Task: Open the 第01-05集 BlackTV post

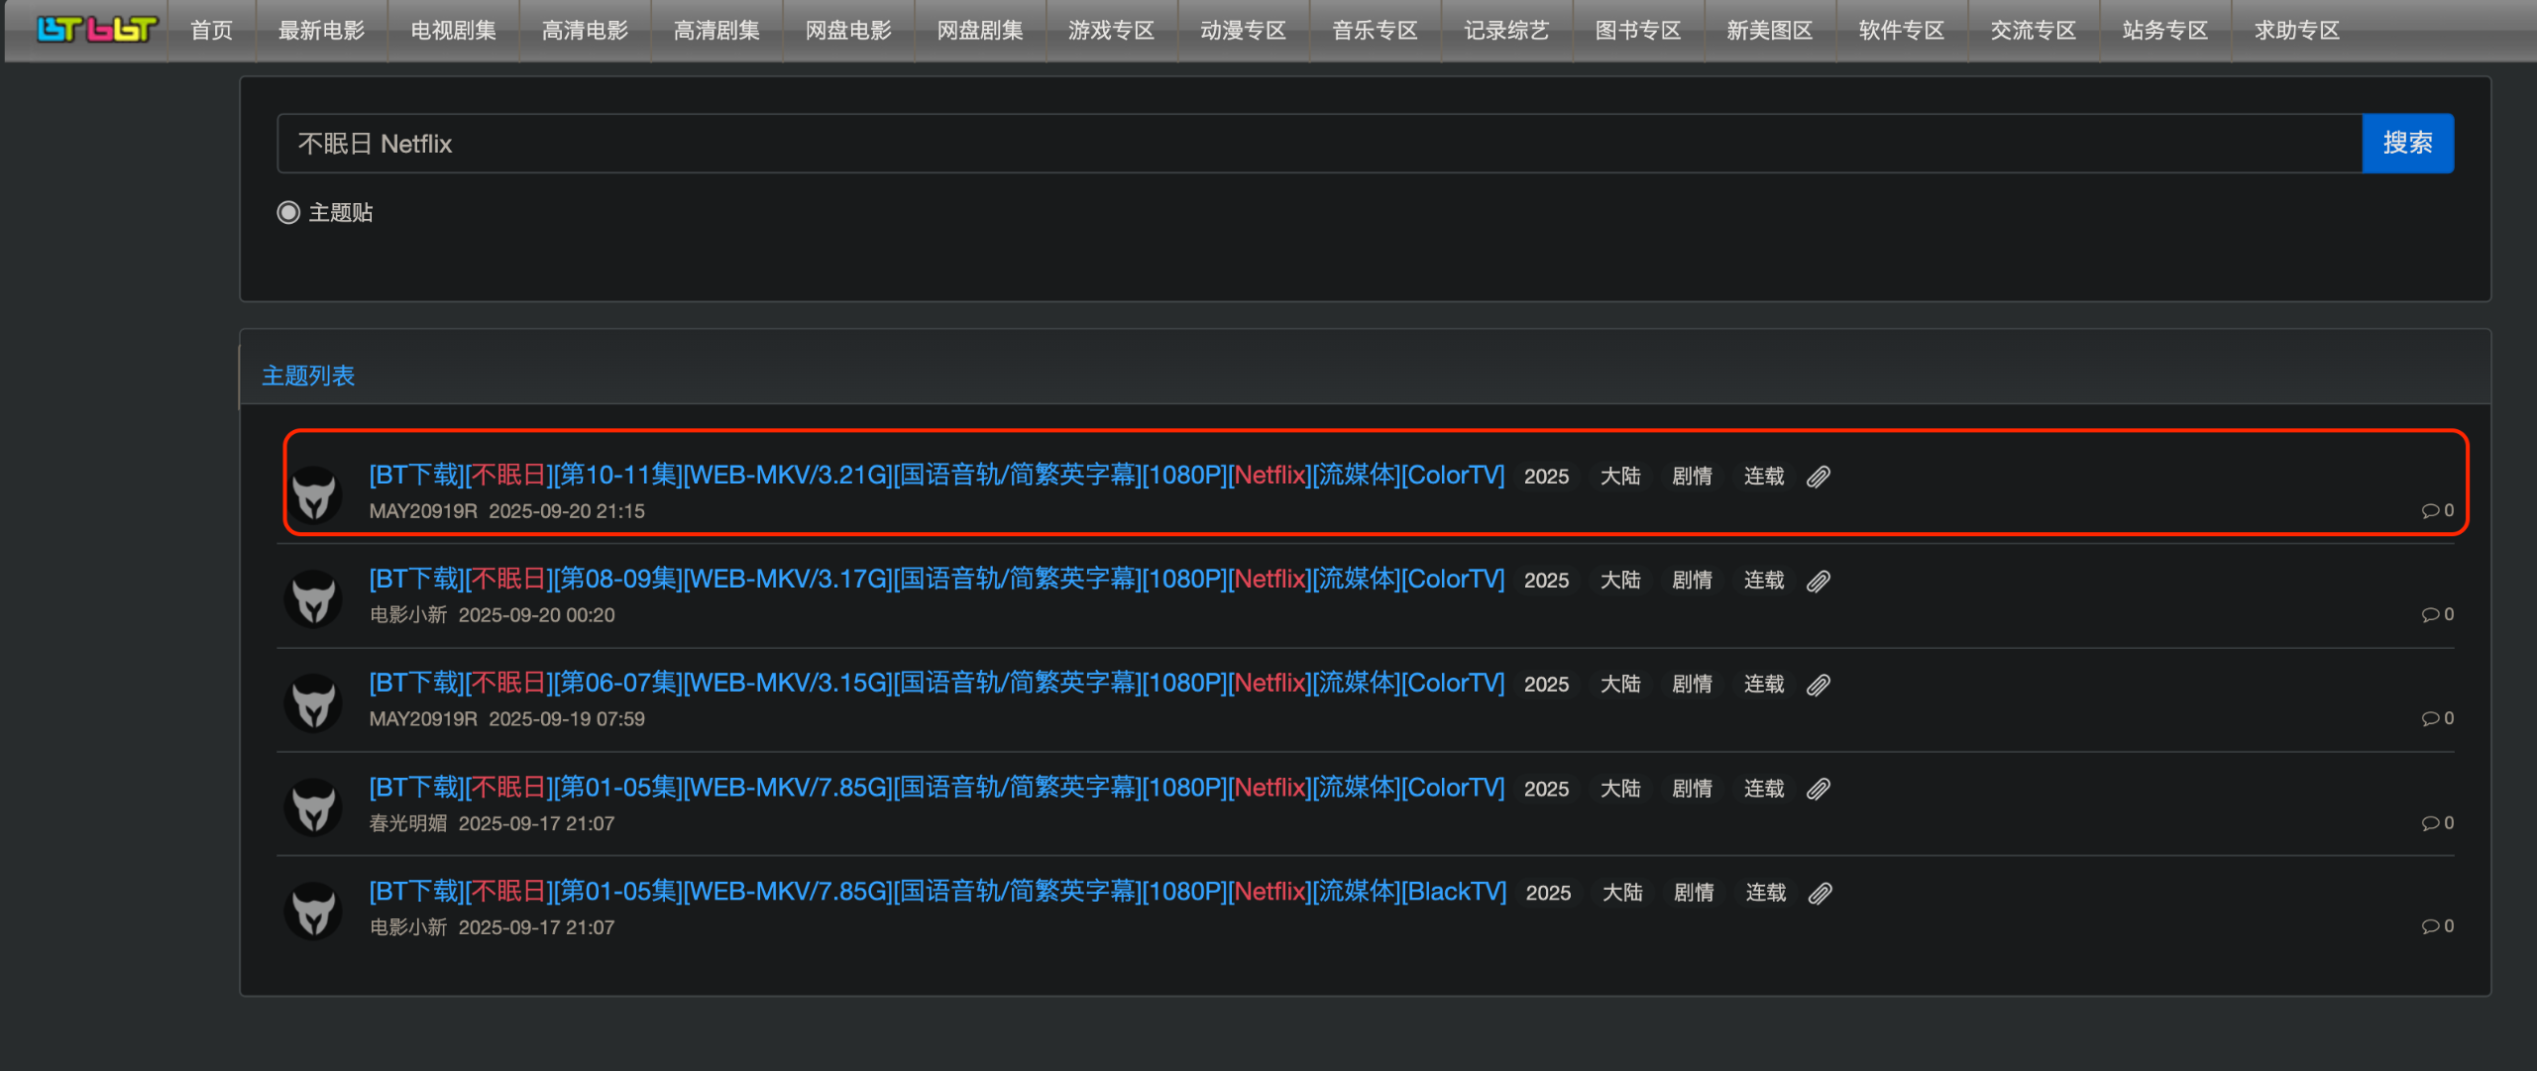Action: coord(938,892)
